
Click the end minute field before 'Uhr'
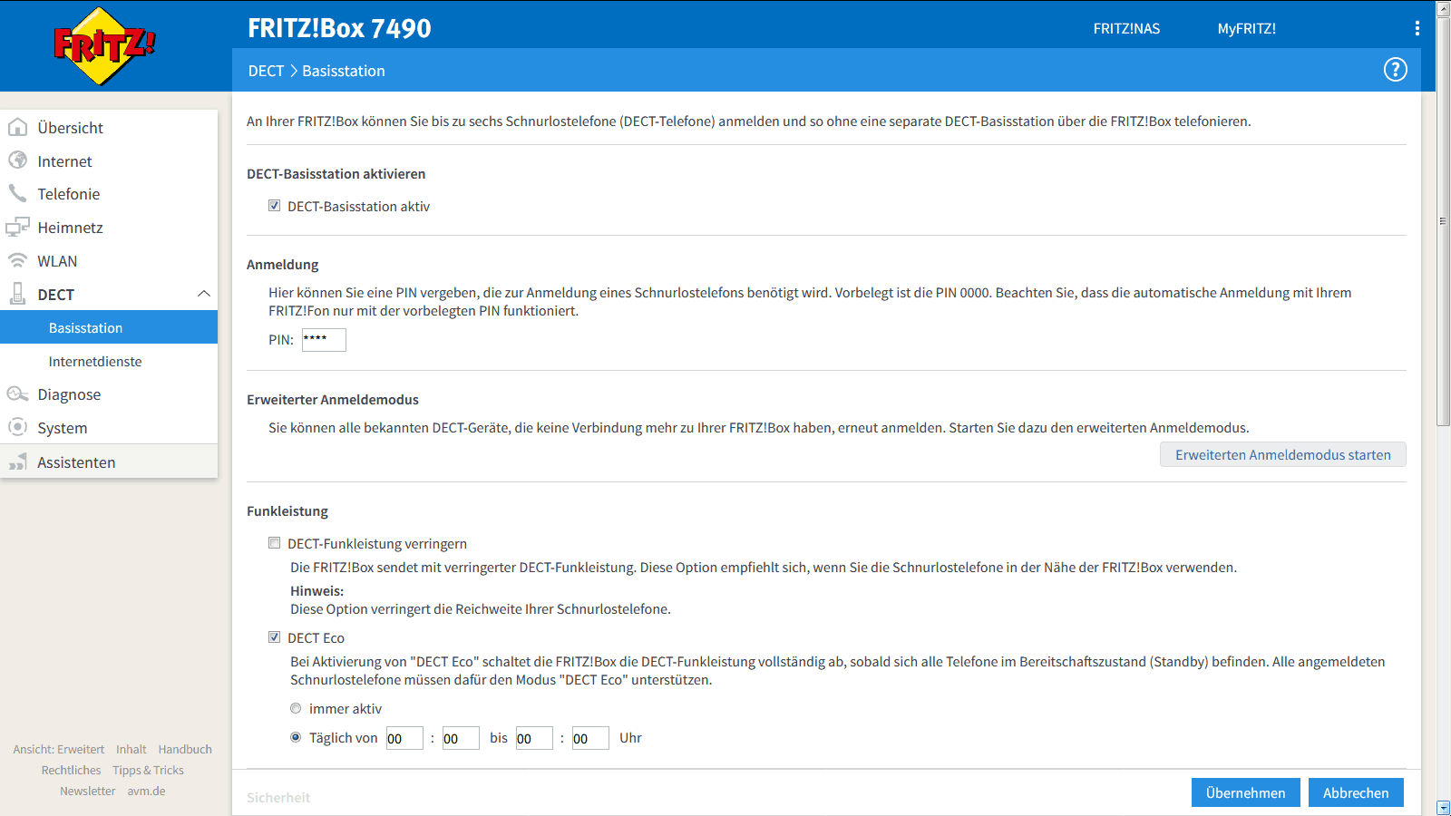590,738
